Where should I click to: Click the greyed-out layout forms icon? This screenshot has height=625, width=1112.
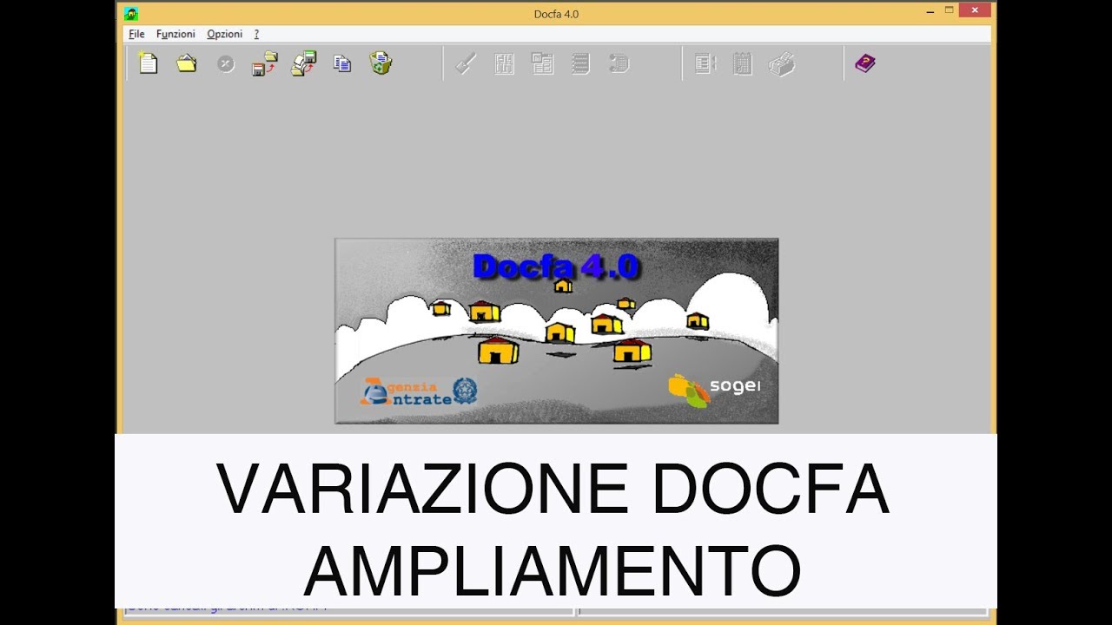543,63
